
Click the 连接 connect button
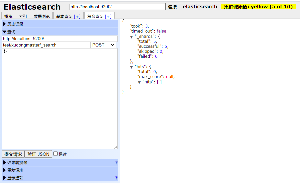click(172, 7)
